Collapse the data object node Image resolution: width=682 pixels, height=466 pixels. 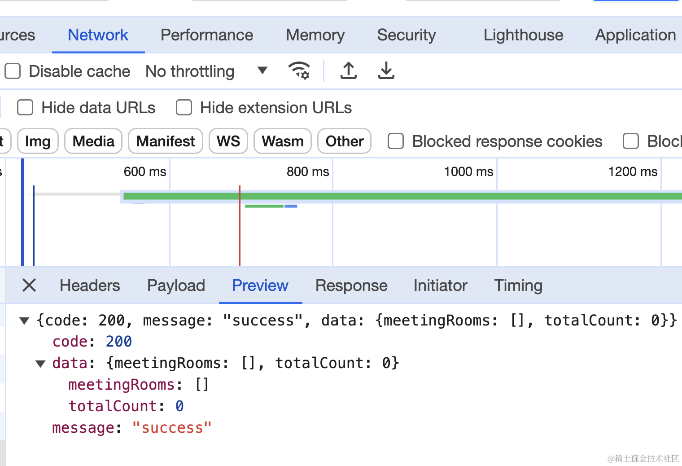(x=40, y=363)
